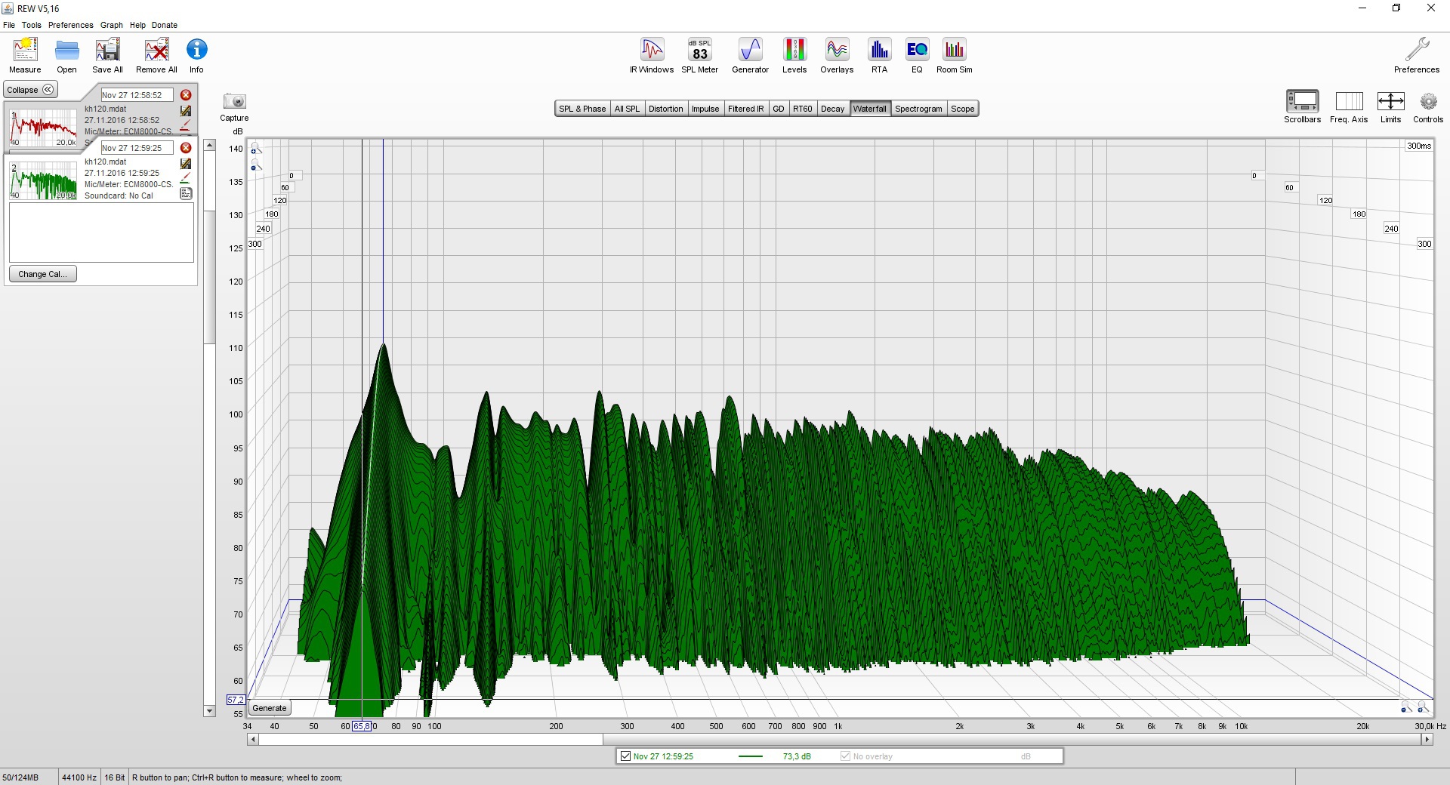
Task: Select measurement 2 green thumbnail
Action: point(43,180)
